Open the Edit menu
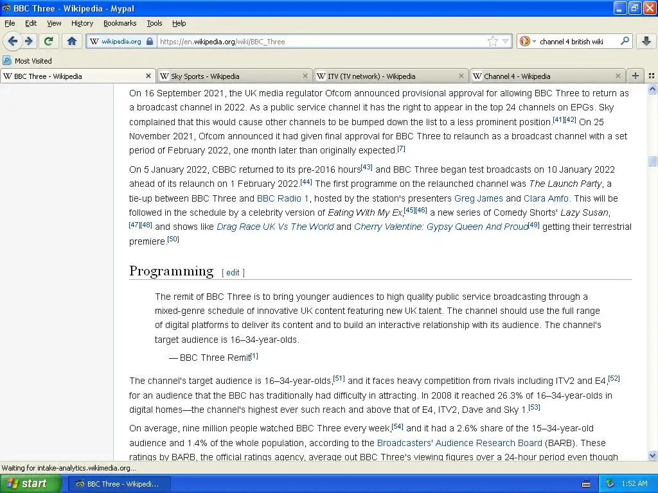This screenshot has height=493, width=658. pos(31,23)
